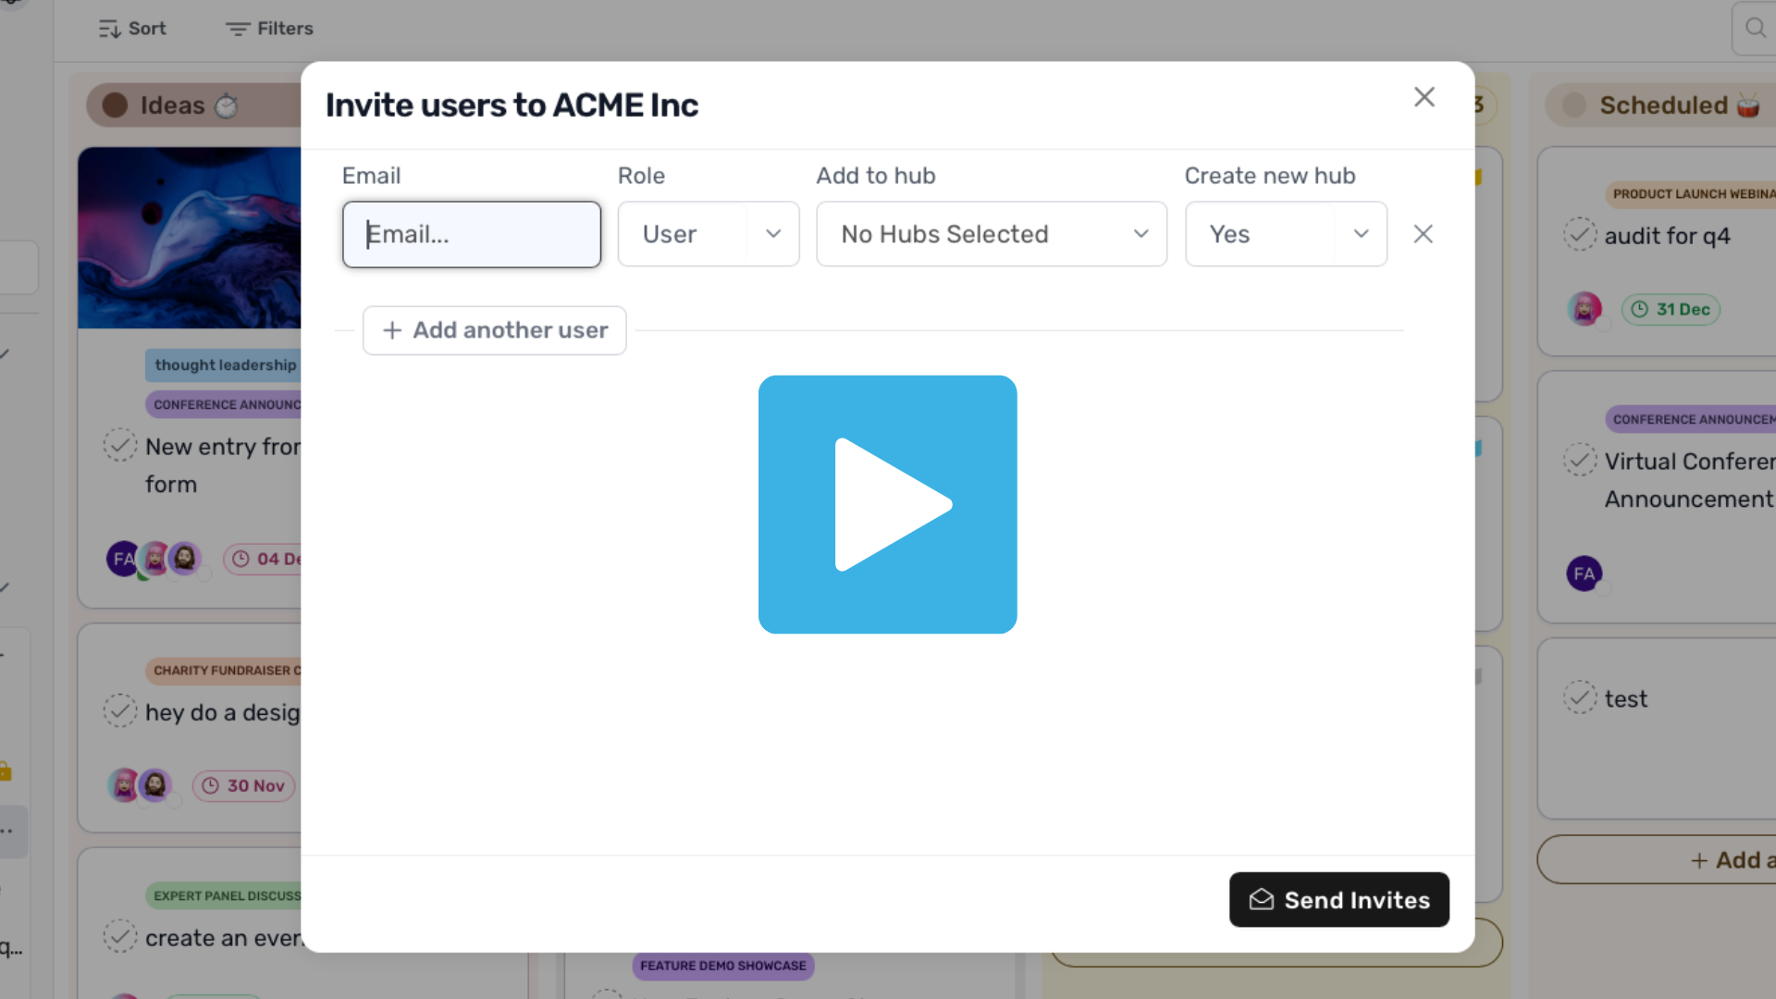Focus the Email input field
Viewport: 1776px width, 999px height.
pyautogui.click(x=471, y=234)
